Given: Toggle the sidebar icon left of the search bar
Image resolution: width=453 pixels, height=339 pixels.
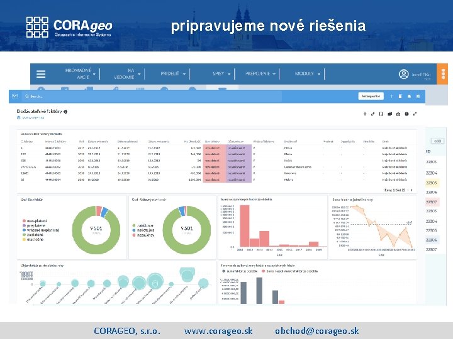Looking at the screenshot, I should (14, 95).
